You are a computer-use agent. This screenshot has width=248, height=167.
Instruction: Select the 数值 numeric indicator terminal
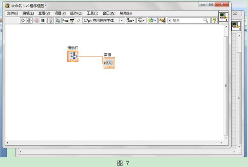109,63
